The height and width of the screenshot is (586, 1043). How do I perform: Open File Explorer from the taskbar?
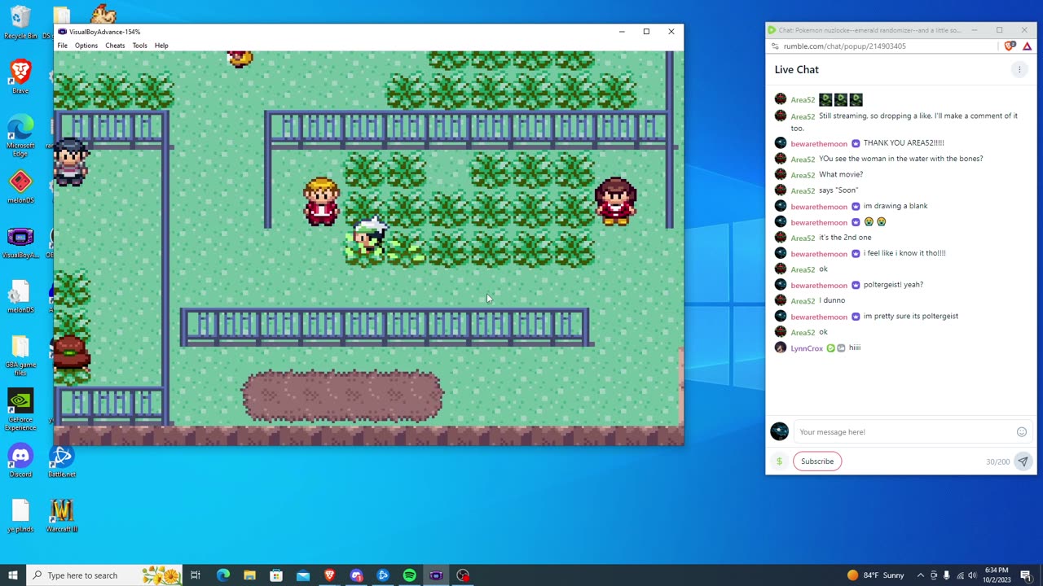(x=249, y=575)
